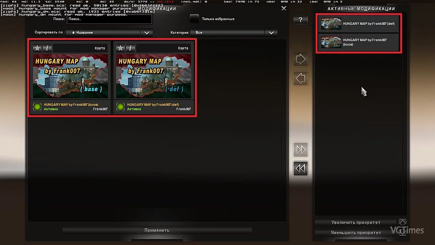The height and width of the screenshot is (245, 435).
Task: Open mod info for HUNGARY MAP (def)
Action: 130,48
